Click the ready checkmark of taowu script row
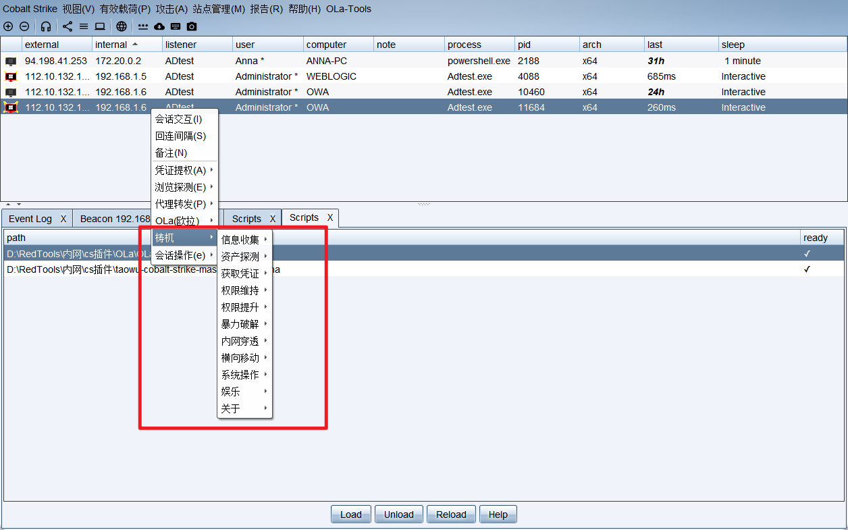Screen dimensions: 848x530 pos(807,269)
